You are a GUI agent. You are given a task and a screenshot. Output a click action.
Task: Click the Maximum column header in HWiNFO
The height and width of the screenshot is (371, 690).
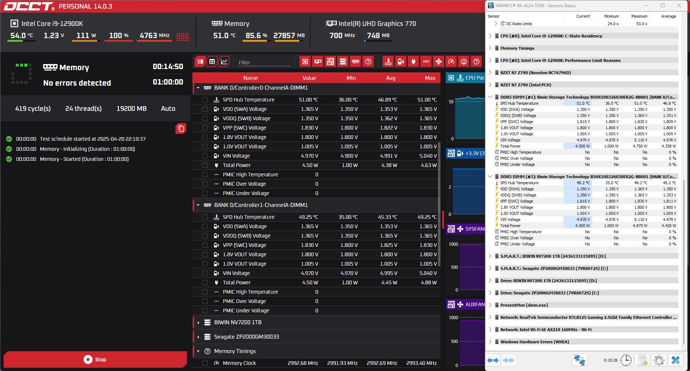point(639,16)
